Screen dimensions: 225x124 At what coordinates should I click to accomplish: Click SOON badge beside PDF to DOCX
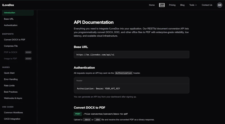(28, 52)
